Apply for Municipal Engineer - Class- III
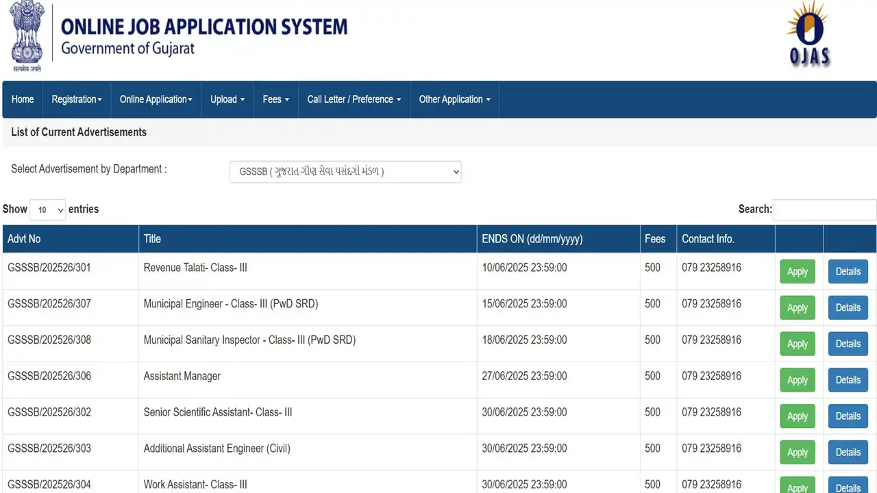The height and width of the screenshot is (493, 877). [x=798, y=307]
